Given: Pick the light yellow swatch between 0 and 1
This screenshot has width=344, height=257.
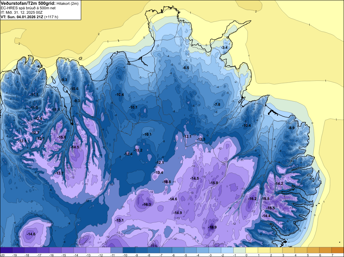Looking at the screenshot, I should (252, 250).
